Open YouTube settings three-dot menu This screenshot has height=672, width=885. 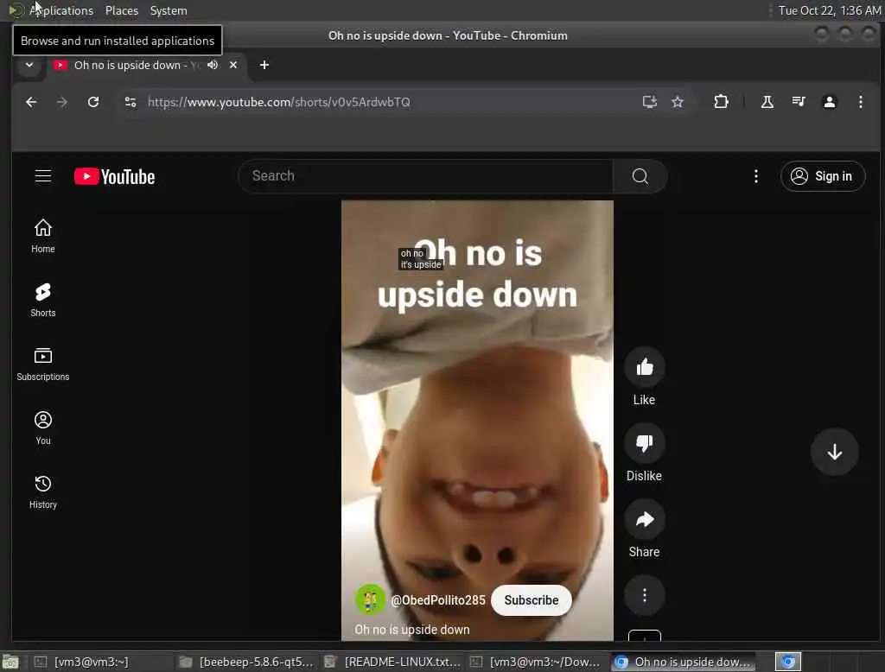coord(755,176)
